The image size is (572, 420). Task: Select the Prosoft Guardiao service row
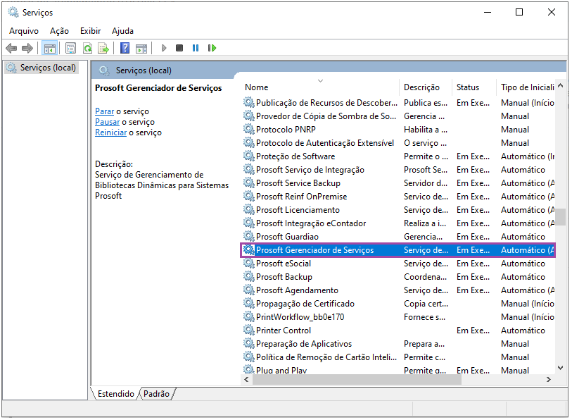click(x=287, y=237)
